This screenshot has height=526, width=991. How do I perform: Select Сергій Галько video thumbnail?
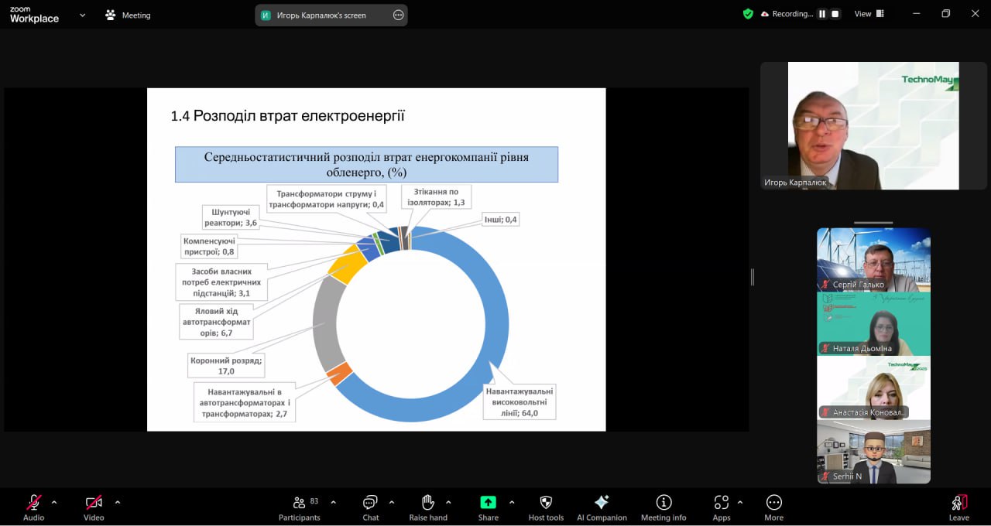[873, 260]
